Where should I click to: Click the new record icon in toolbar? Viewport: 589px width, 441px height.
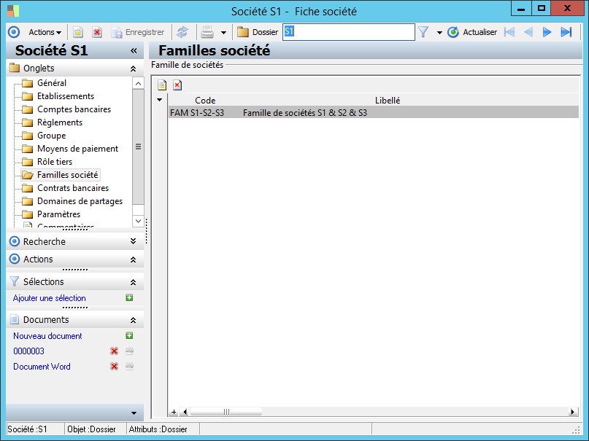tap(78, 32)
